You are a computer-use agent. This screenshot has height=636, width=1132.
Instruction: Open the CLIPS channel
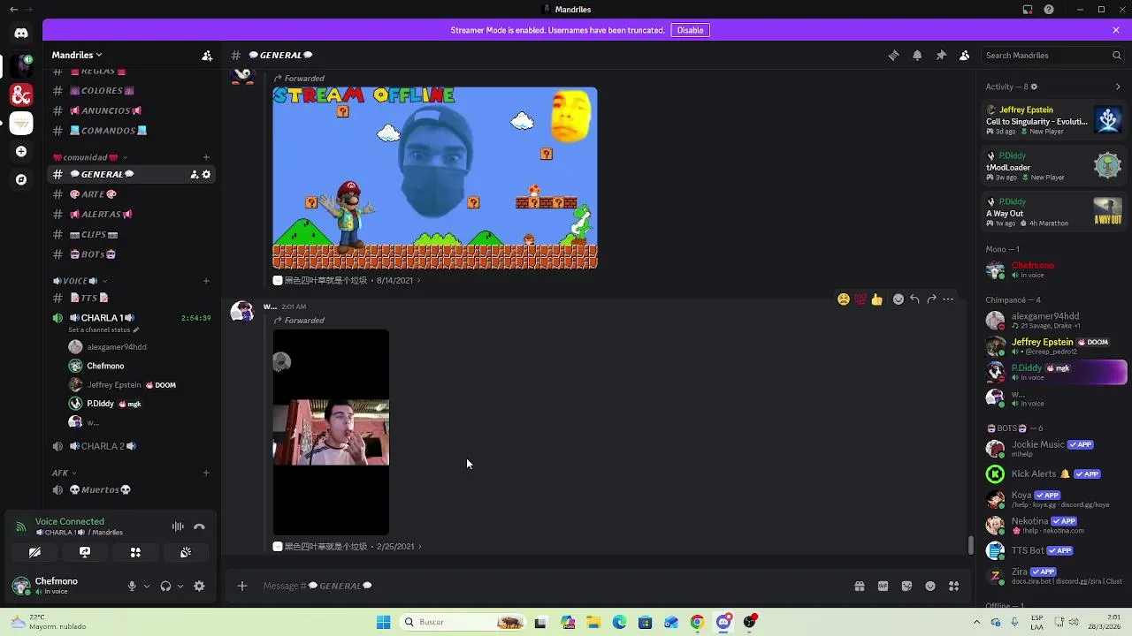(132, 235)
